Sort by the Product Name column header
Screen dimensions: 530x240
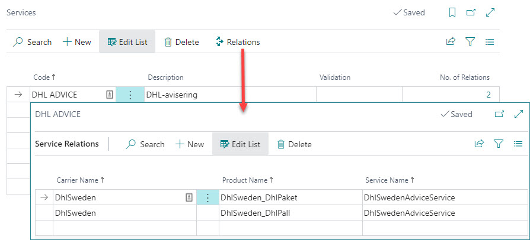tap(248, 180)
